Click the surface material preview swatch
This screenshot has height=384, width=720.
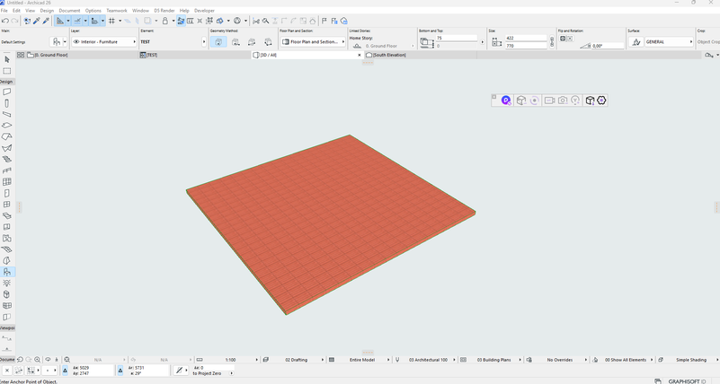pyautogui.click(x=635, y=42)
